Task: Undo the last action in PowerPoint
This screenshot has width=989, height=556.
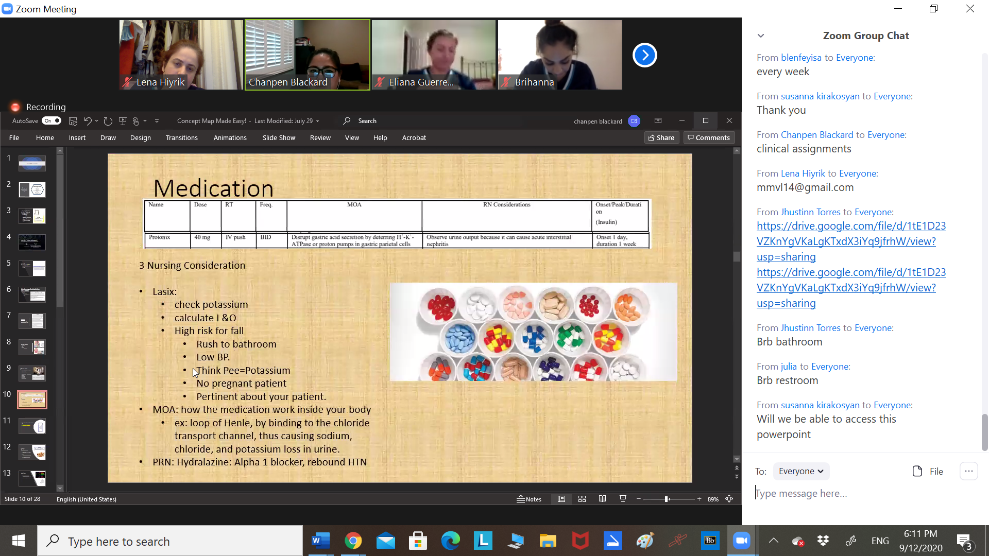Action: [88, 121]
